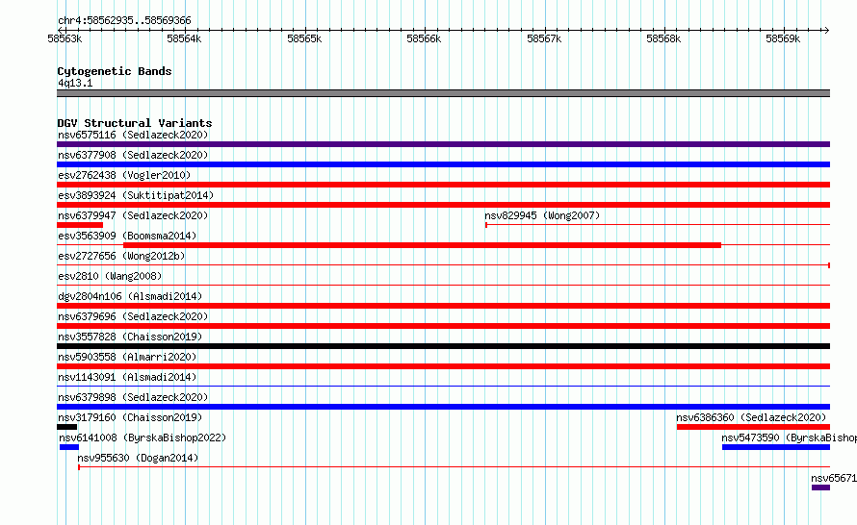
Task: Click esv2727656 (Wong2012b) label
Action: click(121, 256)
